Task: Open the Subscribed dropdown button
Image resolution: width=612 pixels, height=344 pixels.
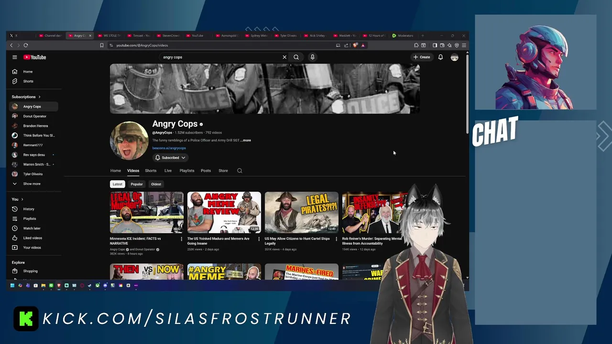Action: (x=170, y=158)
